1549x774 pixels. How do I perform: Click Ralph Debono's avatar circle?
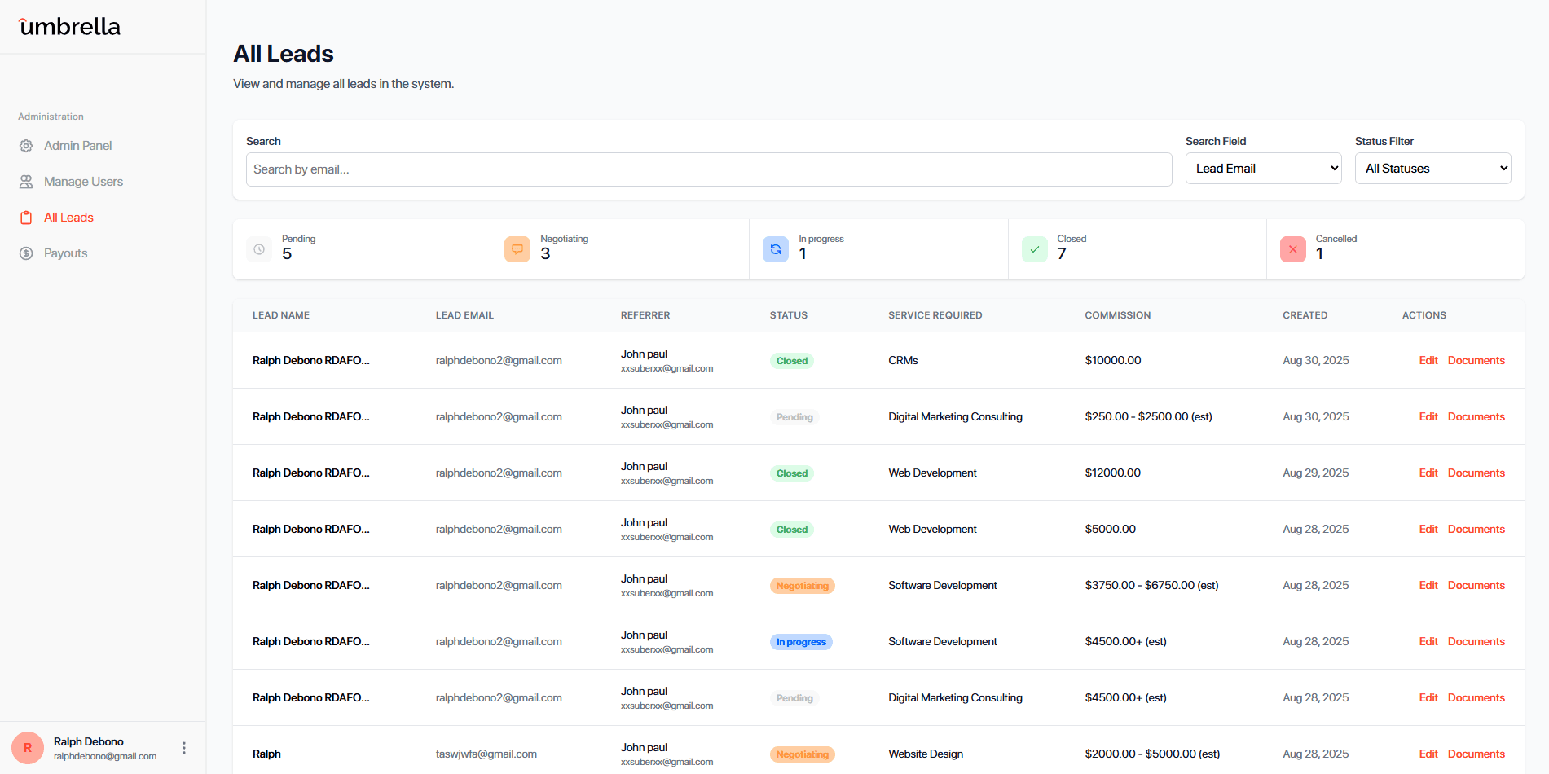(x=27, y=747)
